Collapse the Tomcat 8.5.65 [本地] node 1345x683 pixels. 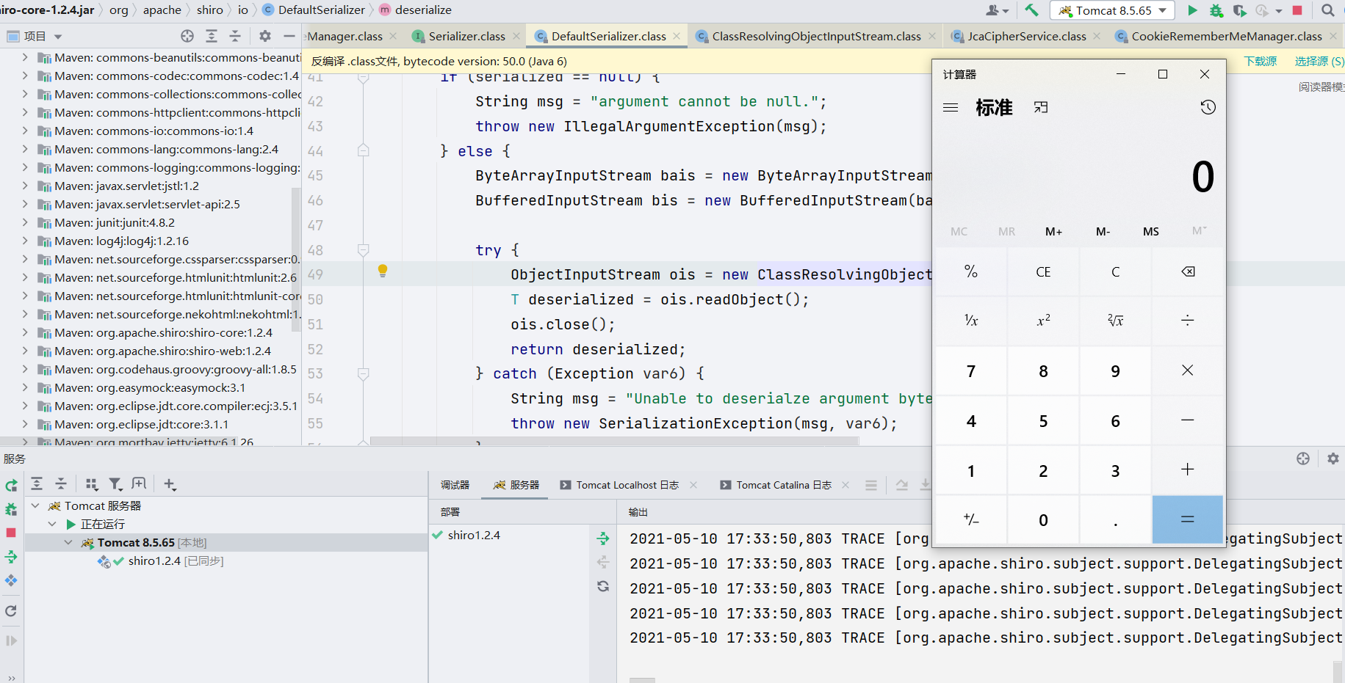68,542
